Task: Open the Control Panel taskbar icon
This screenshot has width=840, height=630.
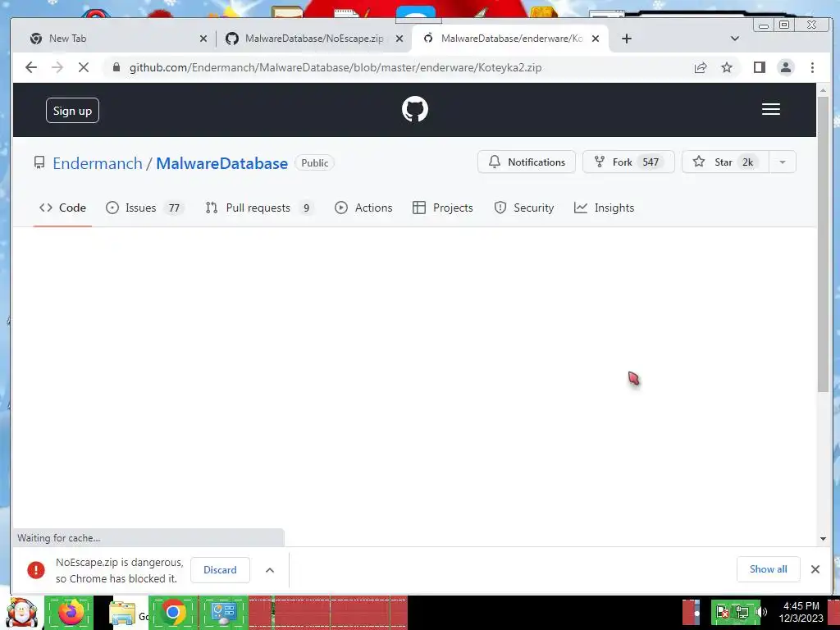Action: [x=223, y=612]
